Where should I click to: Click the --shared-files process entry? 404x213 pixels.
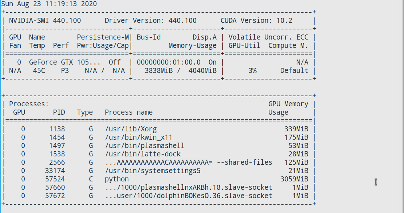(x=188, y=163)
